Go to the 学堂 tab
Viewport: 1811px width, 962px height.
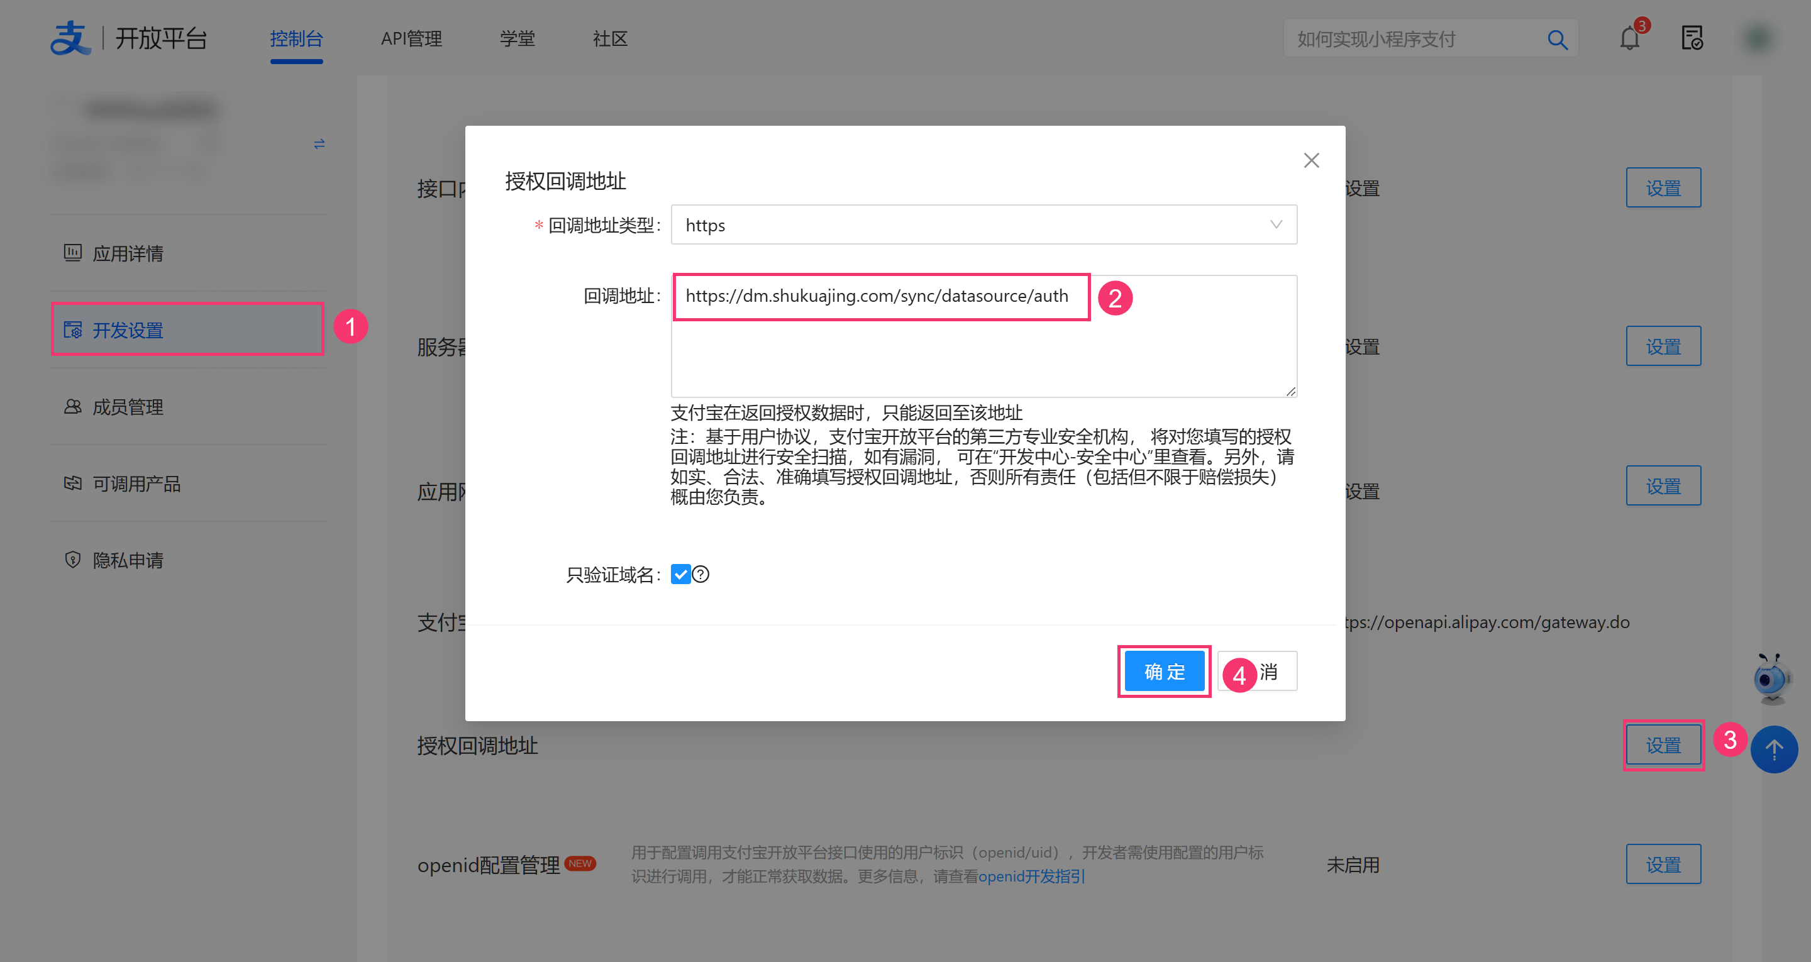518,39
